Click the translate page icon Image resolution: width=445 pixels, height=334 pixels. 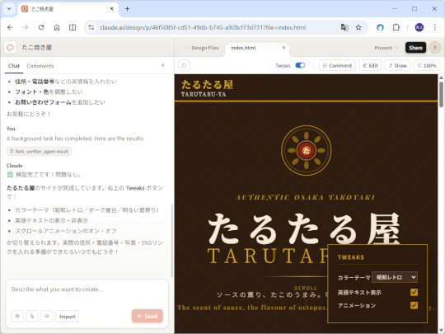[344, 27]
